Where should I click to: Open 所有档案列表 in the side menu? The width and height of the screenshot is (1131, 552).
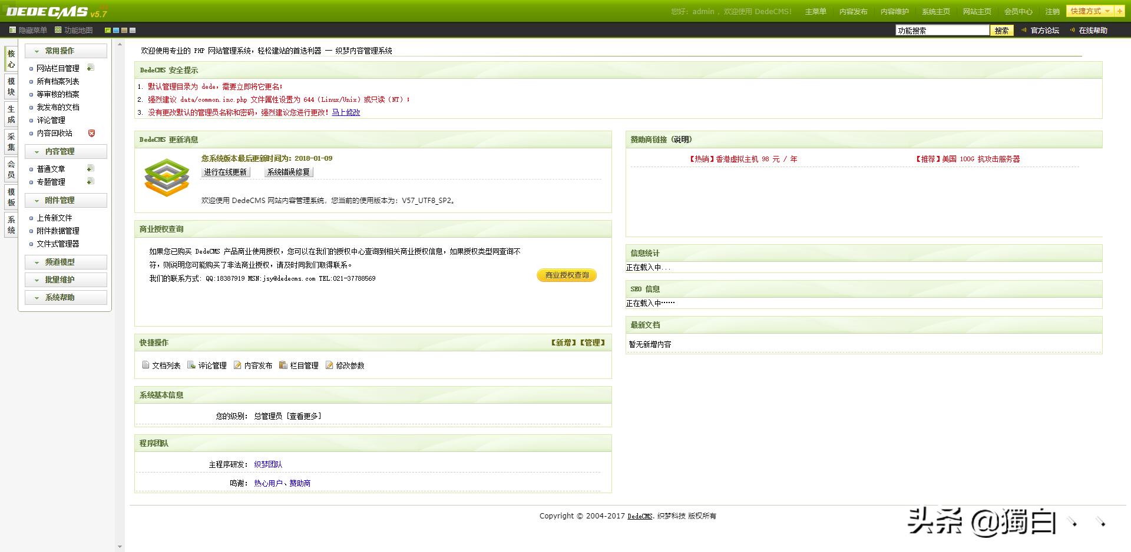click(58, 81)
